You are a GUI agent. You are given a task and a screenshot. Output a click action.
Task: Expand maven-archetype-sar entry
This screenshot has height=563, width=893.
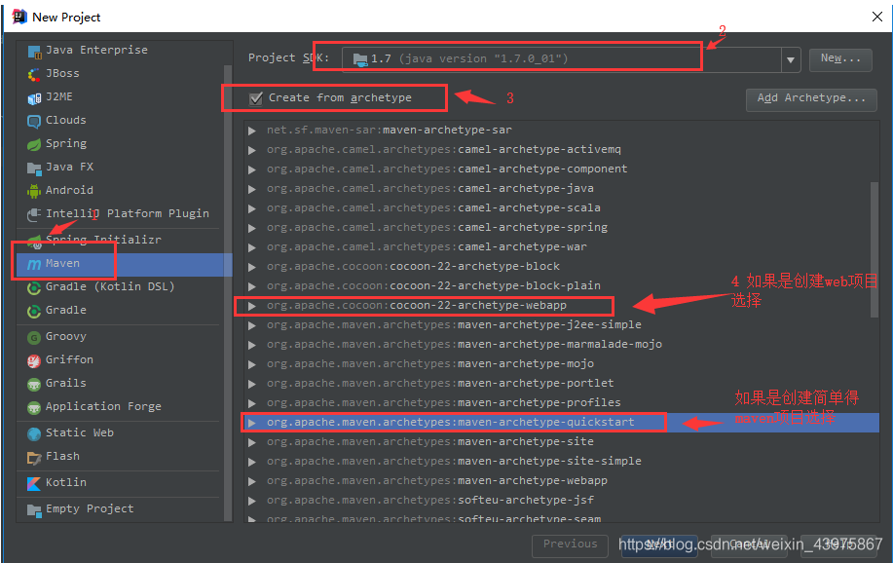tap(251, 131)
